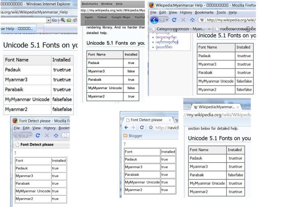Open the Help menu in the Wikipedia Firefox window
Screen dimensions: 284x207
point(233,13)
